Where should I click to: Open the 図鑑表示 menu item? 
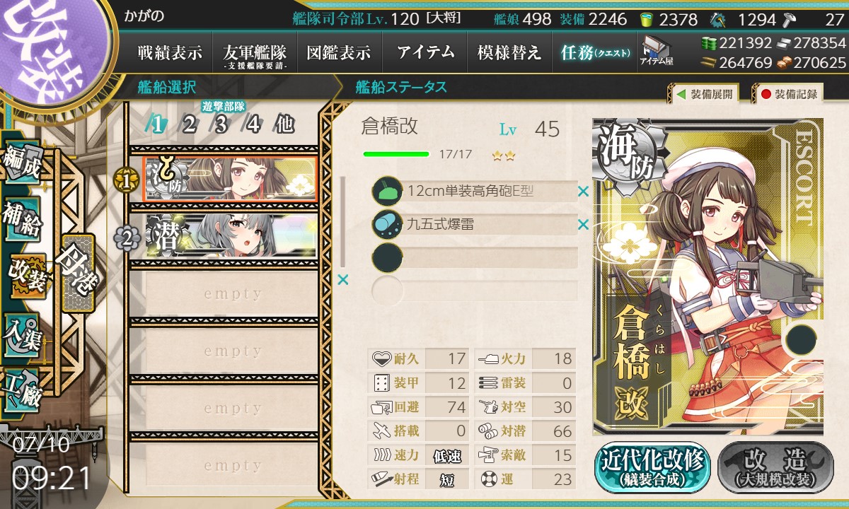339,52
